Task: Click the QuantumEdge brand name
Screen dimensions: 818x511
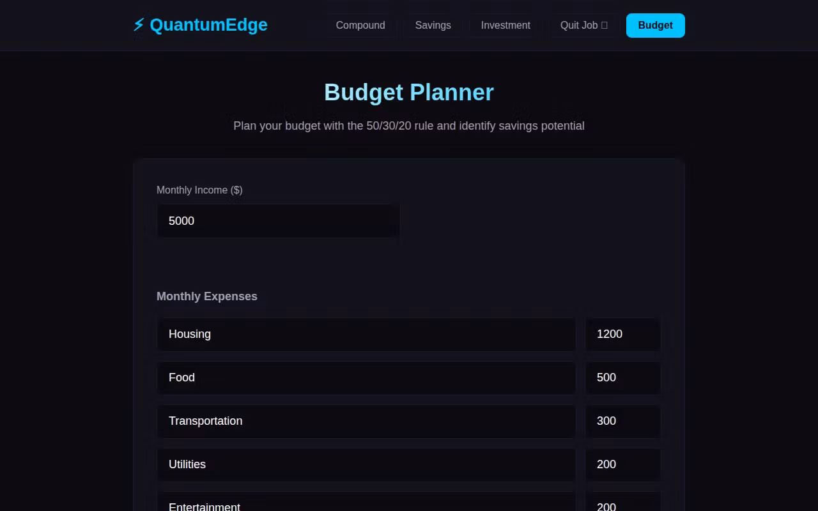Action: [208, 26]
